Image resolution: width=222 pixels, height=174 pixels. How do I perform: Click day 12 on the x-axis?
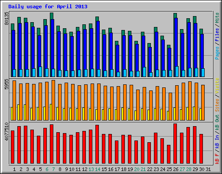click(85, 169)
